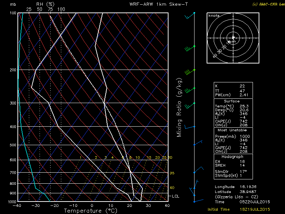Click the surface Dewp value 20.6
The image size is (285, 214).
(x=244, y=110)
